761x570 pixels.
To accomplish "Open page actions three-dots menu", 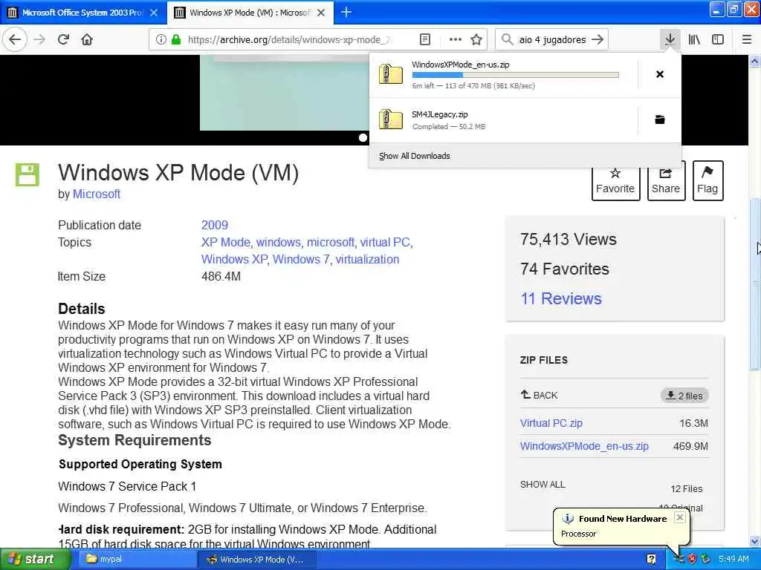I will (x=456, y=40).
